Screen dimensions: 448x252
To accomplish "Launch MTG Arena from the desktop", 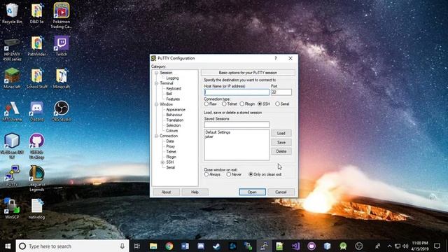I will coord(12,111).
